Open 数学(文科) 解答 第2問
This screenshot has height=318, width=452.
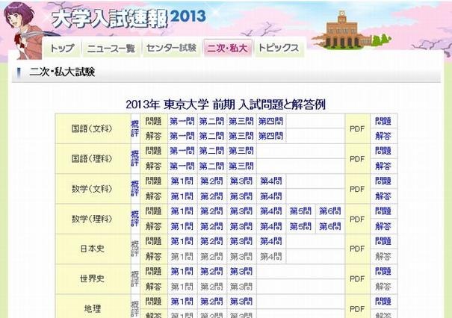click(x=211, y=196)
